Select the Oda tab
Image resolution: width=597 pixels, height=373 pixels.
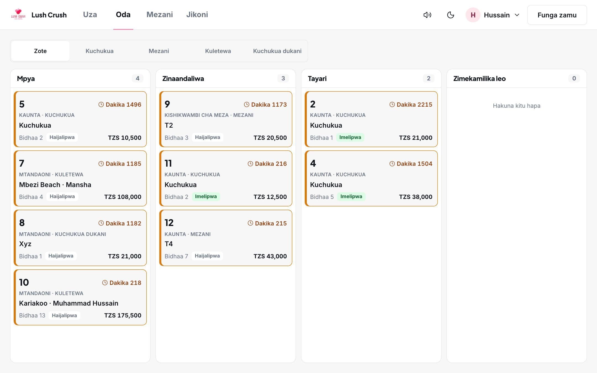[x=123, y=15]
